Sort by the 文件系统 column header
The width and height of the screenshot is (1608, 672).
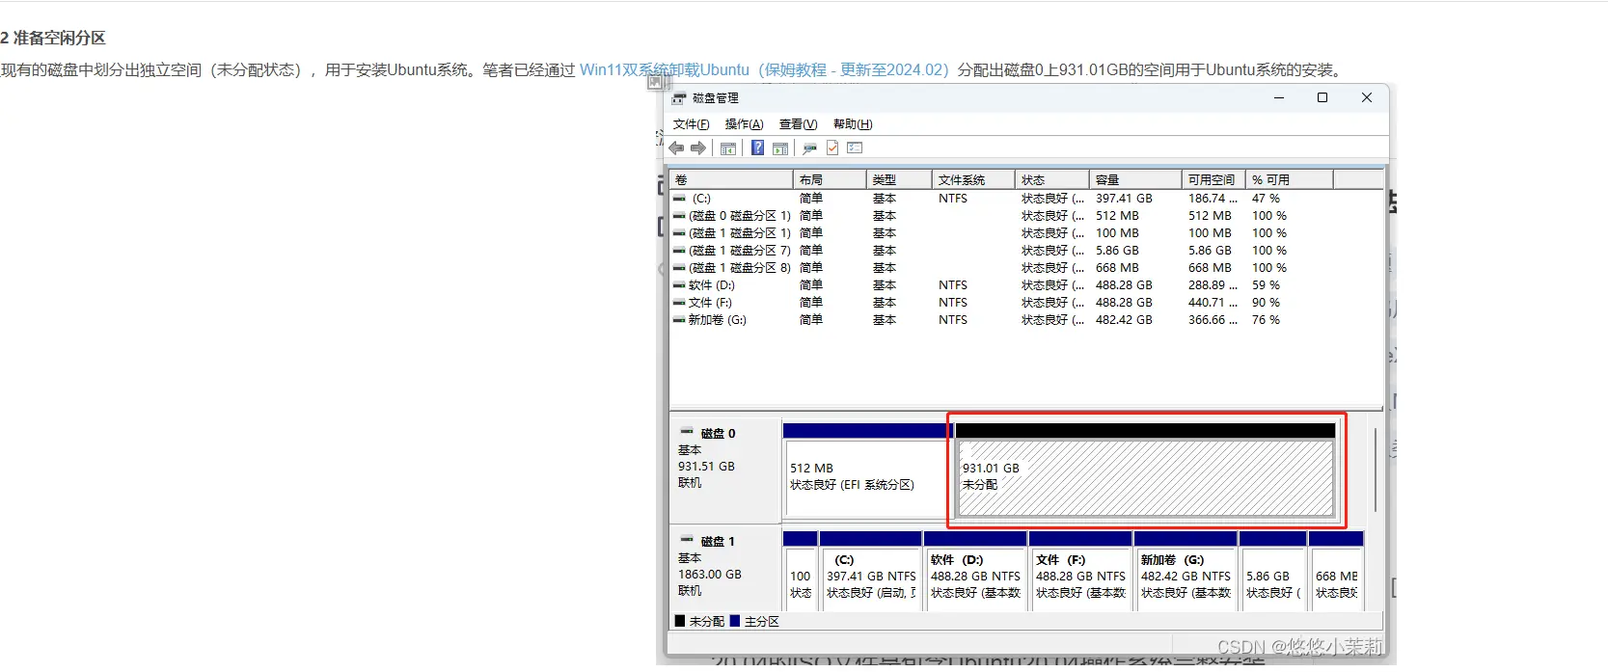point(973,180)
